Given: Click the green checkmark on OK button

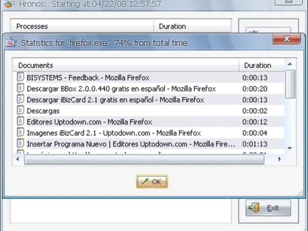Looking at the screenshot, I should (x=144, y=182).
